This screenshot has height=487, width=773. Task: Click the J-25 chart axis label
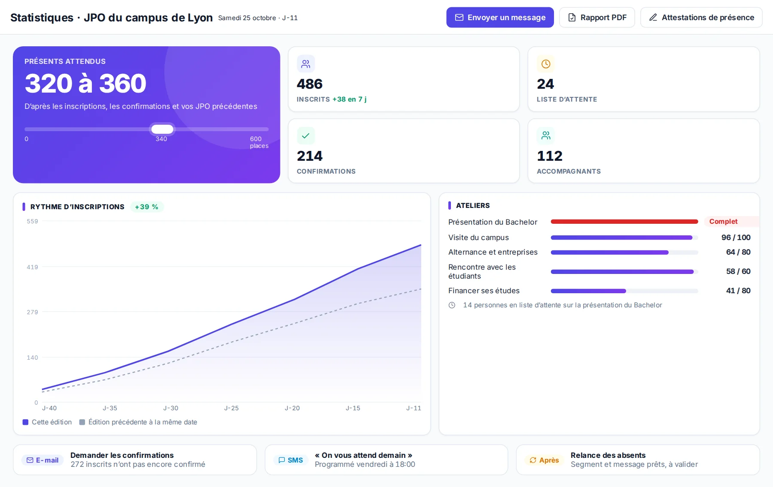(x=231, y=408)
